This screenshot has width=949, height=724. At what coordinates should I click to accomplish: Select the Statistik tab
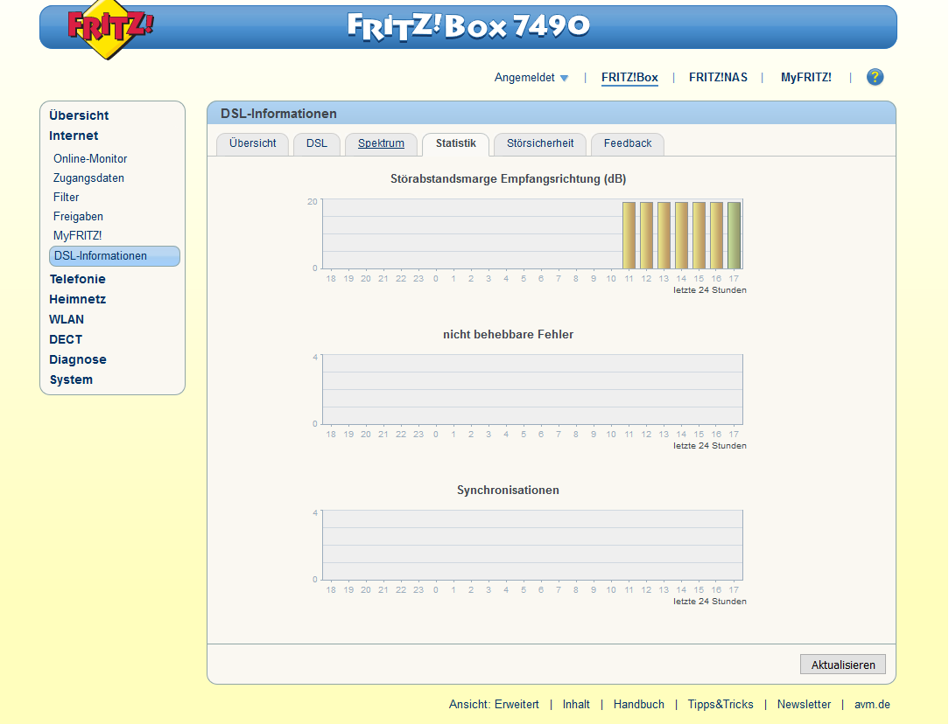pos(456,143)
